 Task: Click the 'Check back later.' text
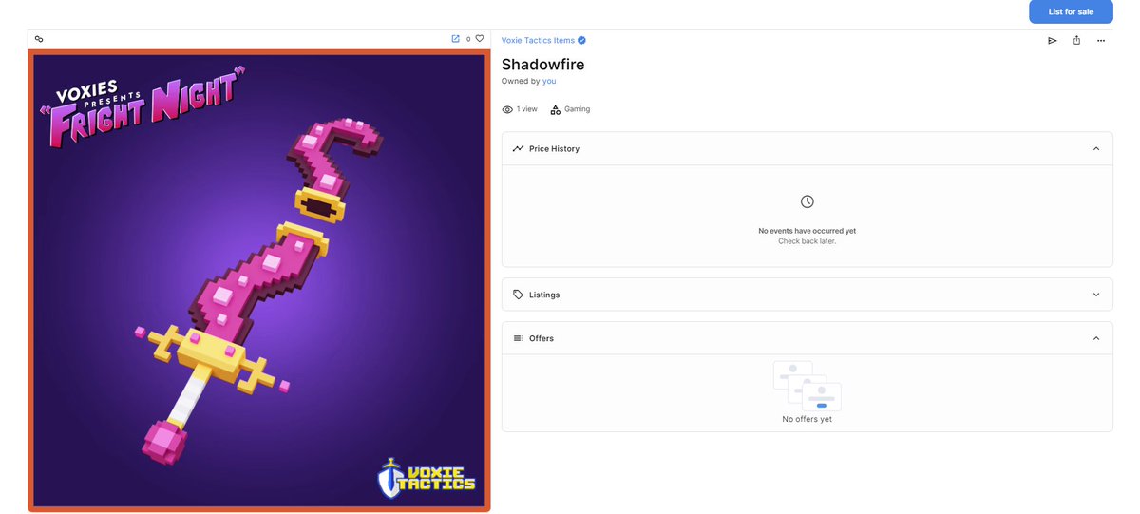tap(807, 241)
